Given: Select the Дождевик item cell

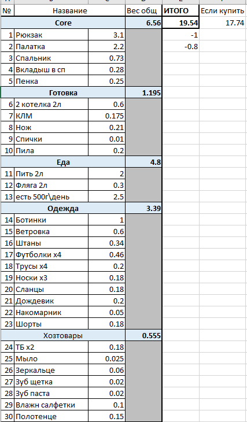Looking at the screenshot, I should [x=51, y=301].
